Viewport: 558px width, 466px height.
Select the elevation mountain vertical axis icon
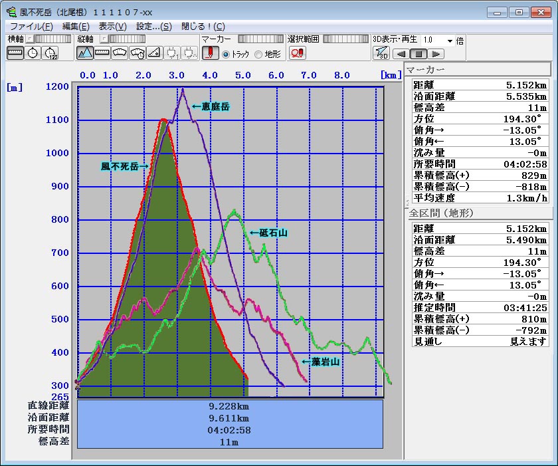[x=85, y=53]
